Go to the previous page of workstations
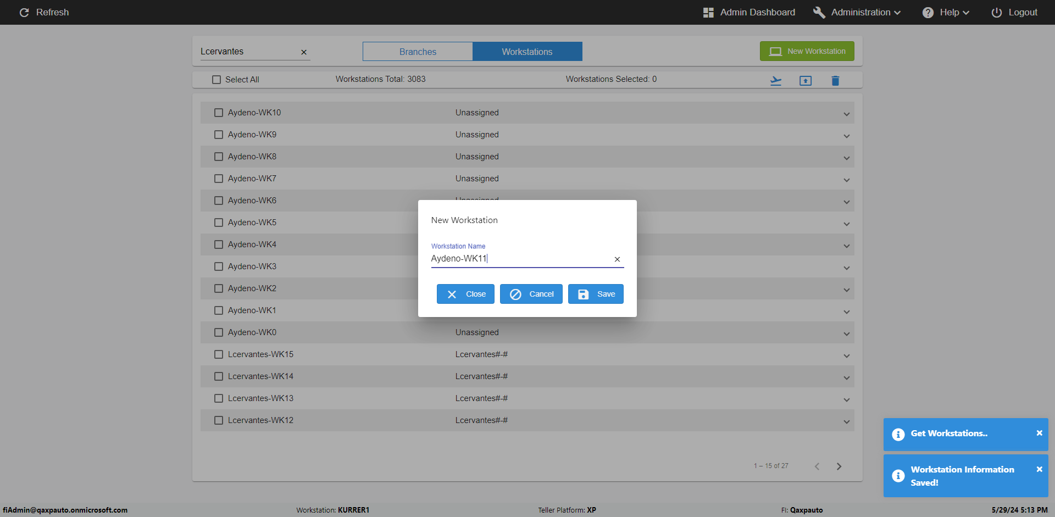Screen dimensions: 1055x517 point(817,466)
